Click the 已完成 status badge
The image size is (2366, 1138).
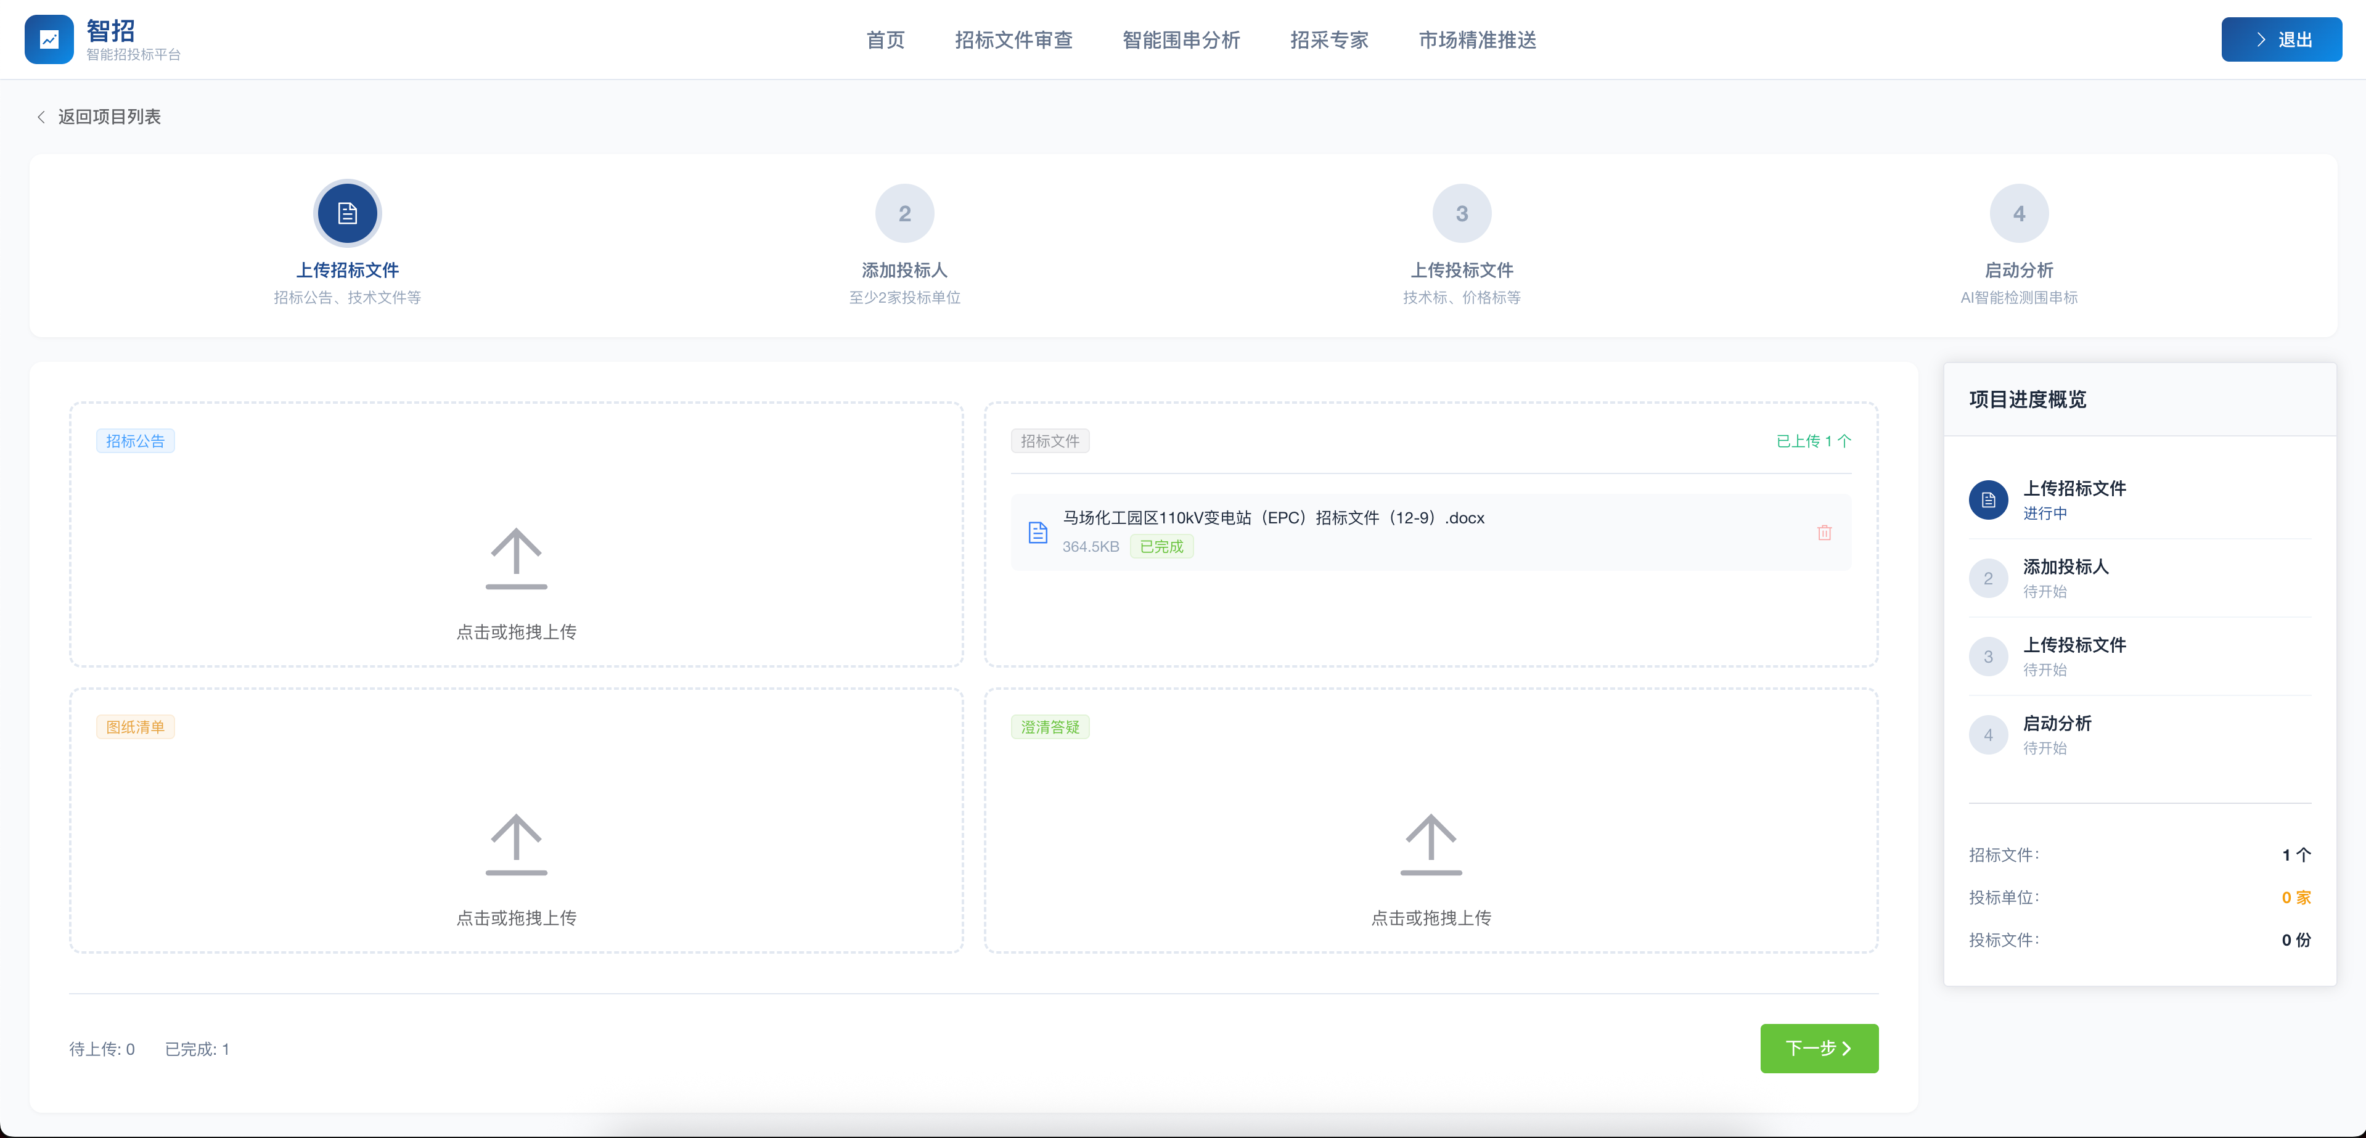coord(1161,546)
